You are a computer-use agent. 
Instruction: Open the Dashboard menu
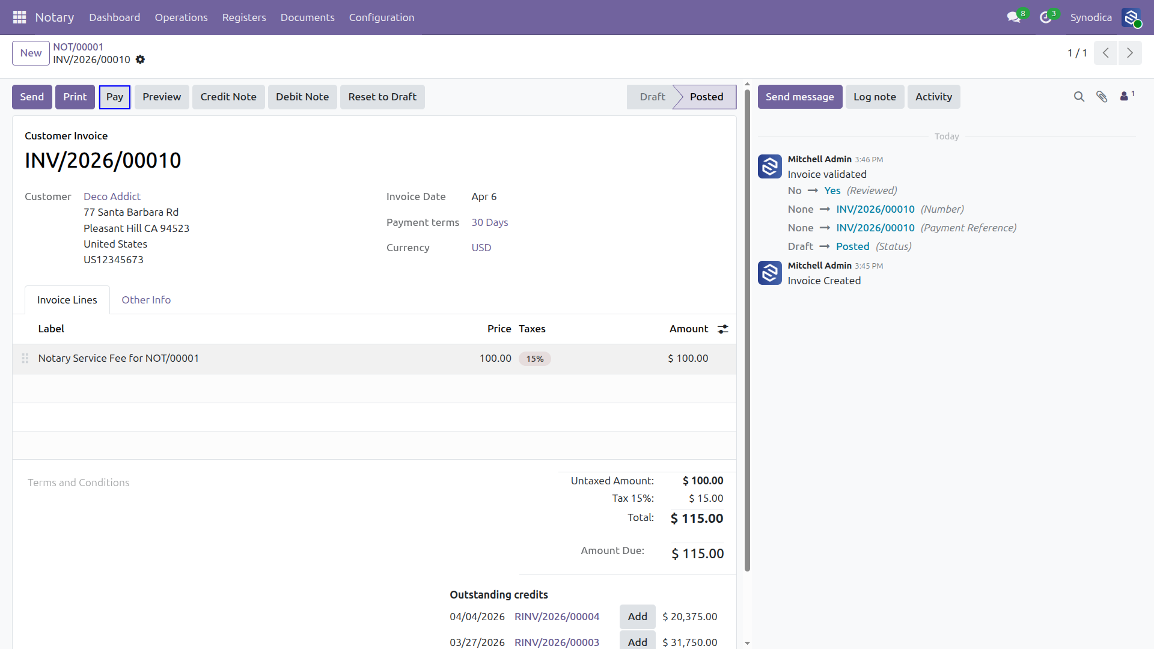pos(114,17)
